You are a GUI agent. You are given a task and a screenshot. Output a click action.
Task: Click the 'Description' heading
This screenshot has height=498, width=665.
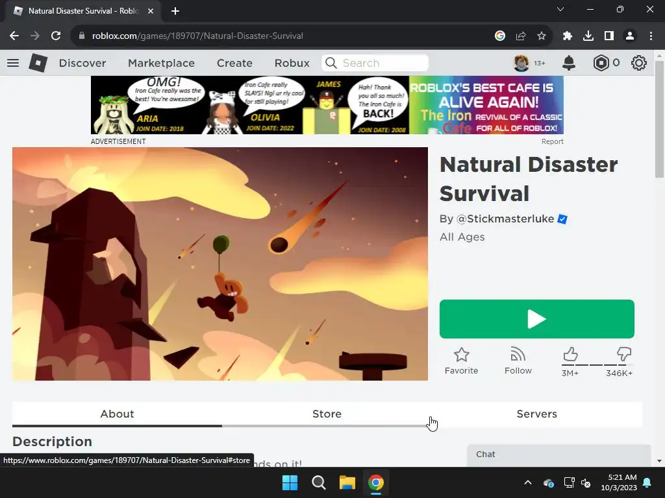point(52,441)
